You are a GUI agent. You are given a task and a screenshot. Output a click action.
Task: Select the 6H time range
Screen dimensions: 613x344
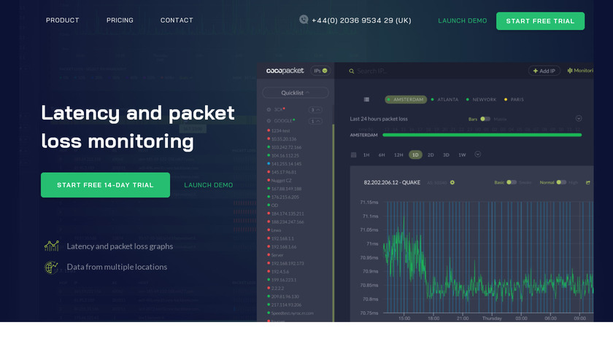tap(382, 155)
